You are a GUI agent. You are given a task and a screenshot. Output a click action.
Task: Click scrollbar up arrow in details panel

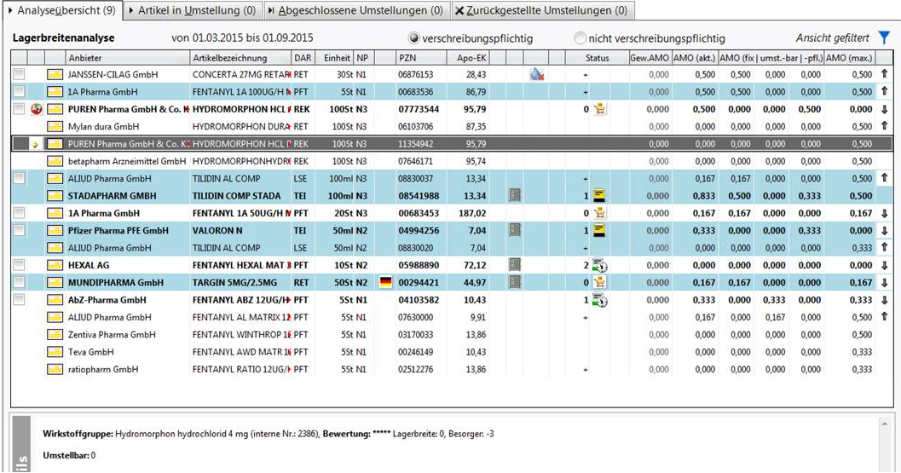pyautogui.click(x=884, y=424)
